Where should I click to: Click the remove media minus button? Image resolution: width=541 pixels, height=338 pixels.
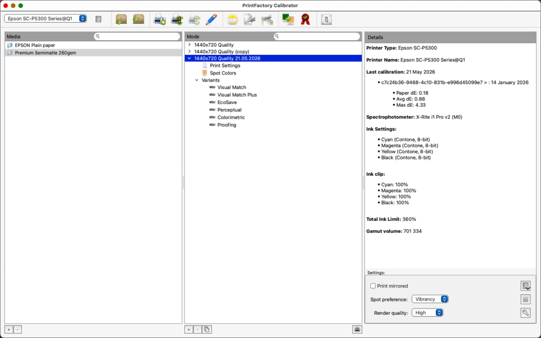17,330
